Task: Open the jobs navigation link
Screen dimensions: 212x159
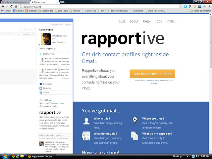Action: click(x=159, y=21)
